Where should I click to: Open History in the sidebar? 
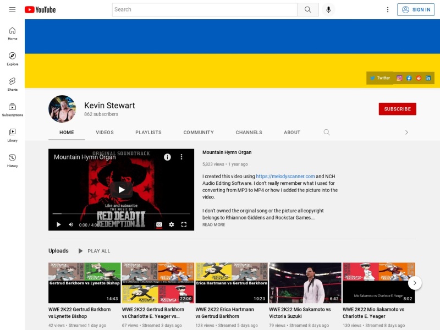pos(12,161)
